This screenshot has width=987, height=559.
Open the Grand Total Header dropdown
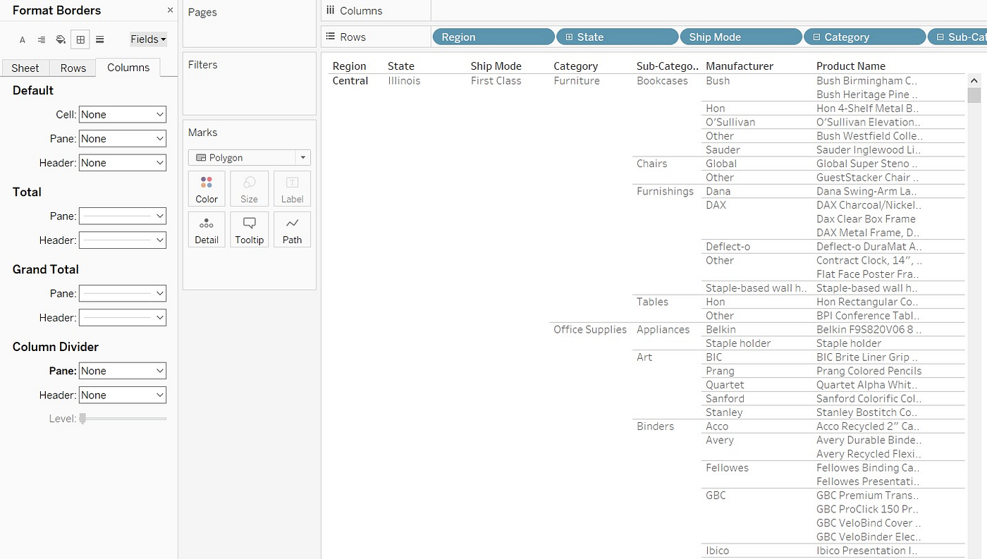(x=123, y=317)
